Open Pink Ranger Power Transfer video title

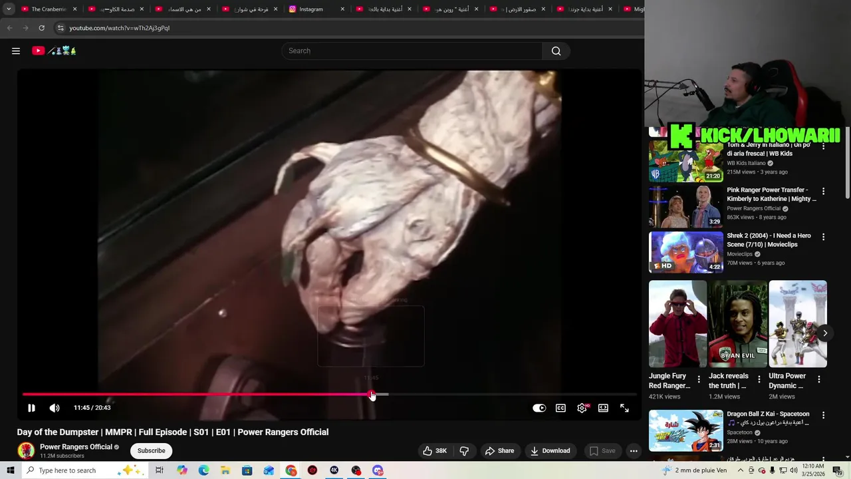click(x=771, y=194)
